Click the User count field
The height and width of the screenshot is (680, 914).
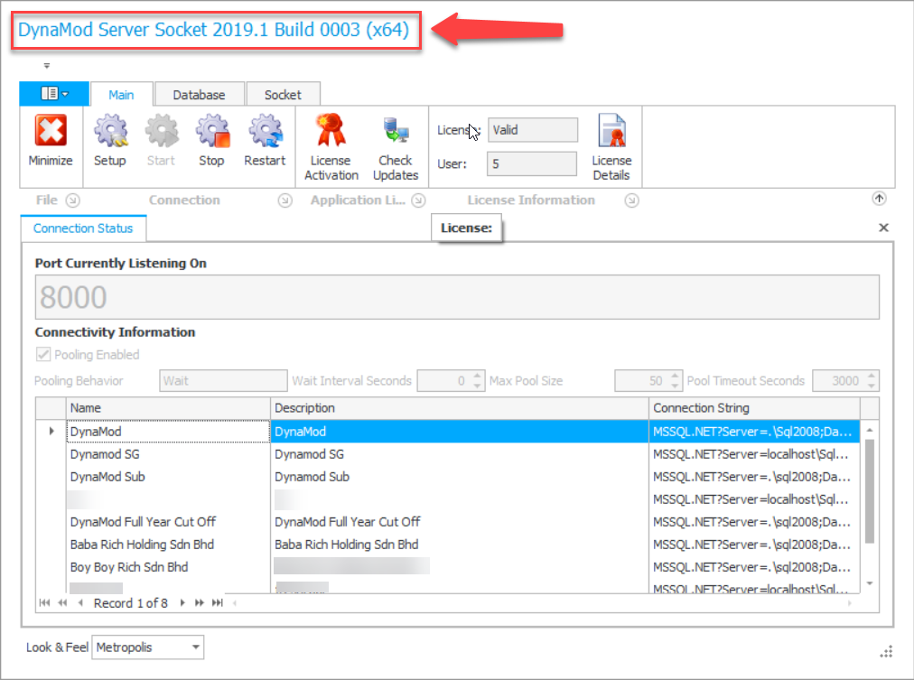[532, 163]
